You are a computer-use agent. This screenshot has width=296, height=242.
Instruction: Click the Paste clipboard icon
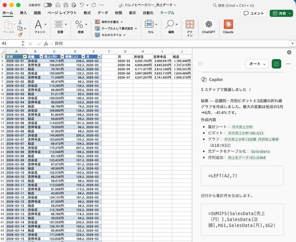pos(8,25)
